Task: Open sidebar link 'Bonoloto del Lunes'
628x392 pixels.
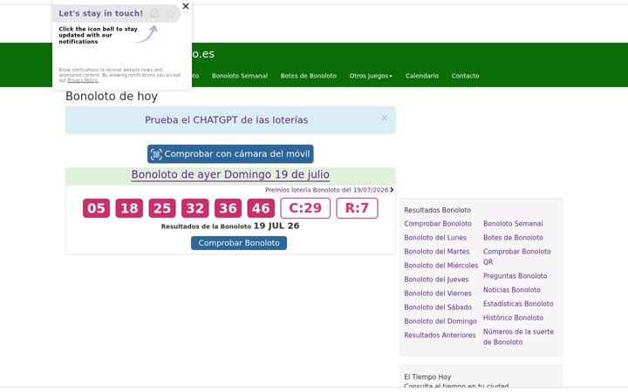Action: tap(435, 238)
